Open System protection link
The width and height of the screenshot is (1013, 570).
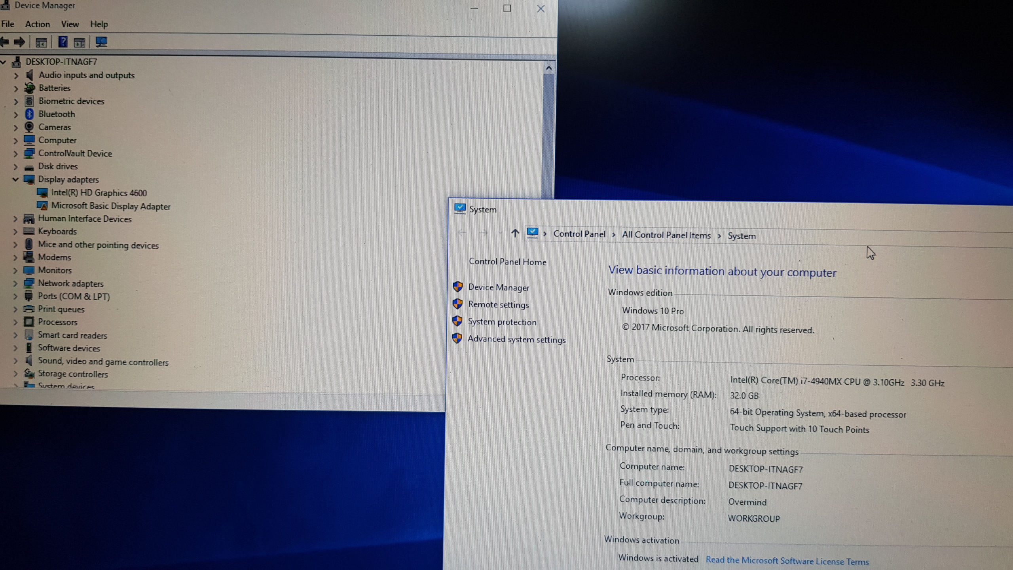pyautogui.click(x=502, y=322)
